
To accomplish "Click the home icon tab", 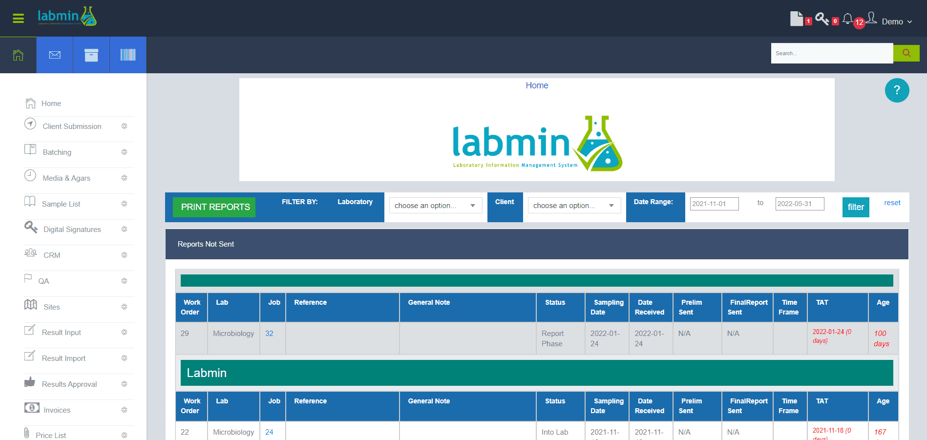I will coord(18,55).
